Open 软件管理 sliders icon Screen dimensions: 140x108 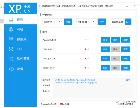tap(11, 59)
